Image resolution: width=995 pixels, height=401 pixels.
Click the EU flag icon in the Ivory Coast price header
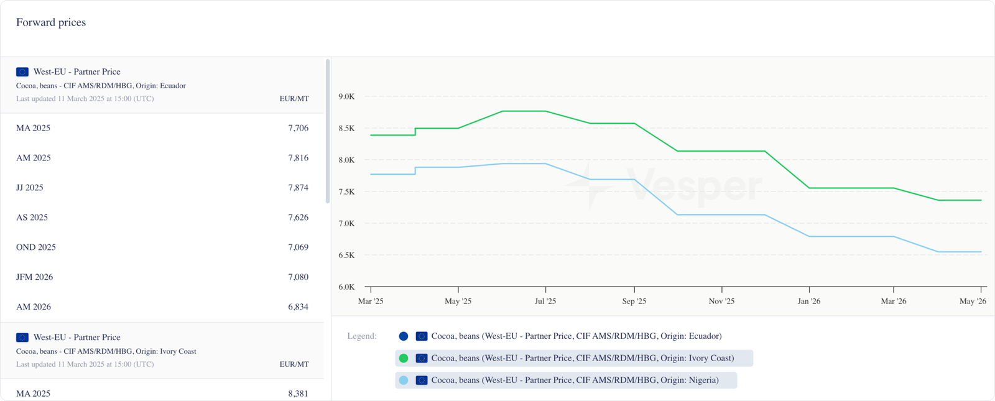(22, 338)
